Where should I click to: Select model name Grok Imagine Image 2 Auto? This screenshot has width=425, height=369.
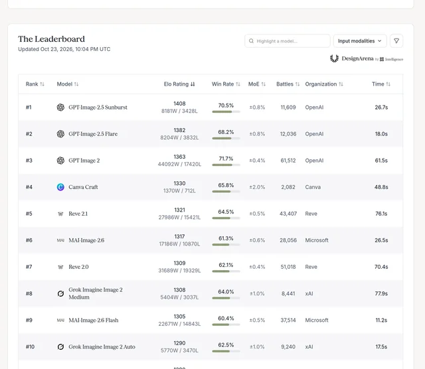(x=102, y=347)
